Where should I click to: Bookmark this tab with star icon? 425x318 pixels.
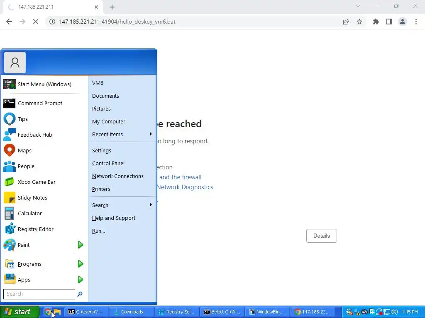click(359, 22)
